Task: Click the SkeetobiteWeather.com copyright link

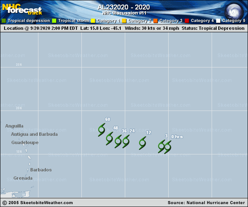Action: point(41,202)
